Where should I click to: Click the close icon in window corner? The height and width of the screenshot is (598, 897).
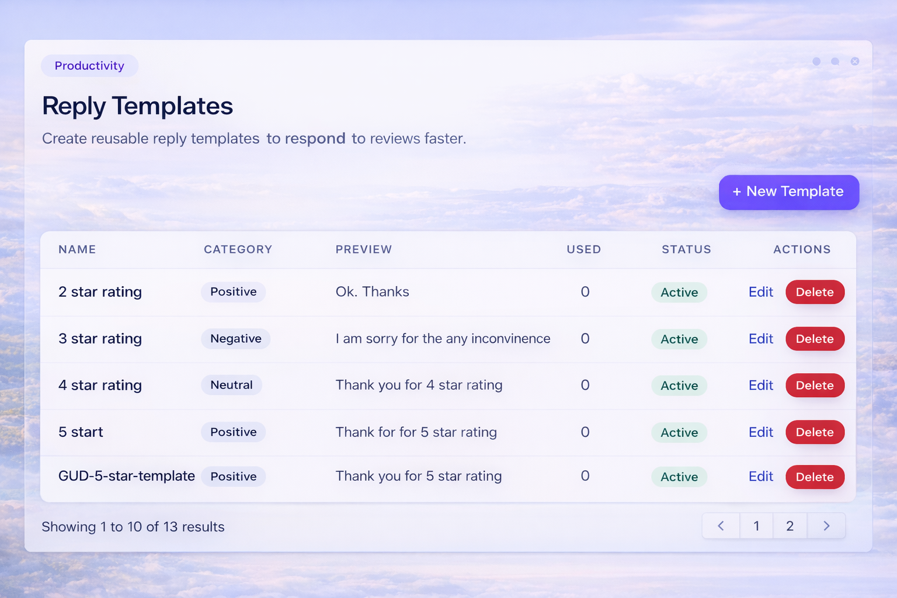pyautogui.click(x=854, y=61)
